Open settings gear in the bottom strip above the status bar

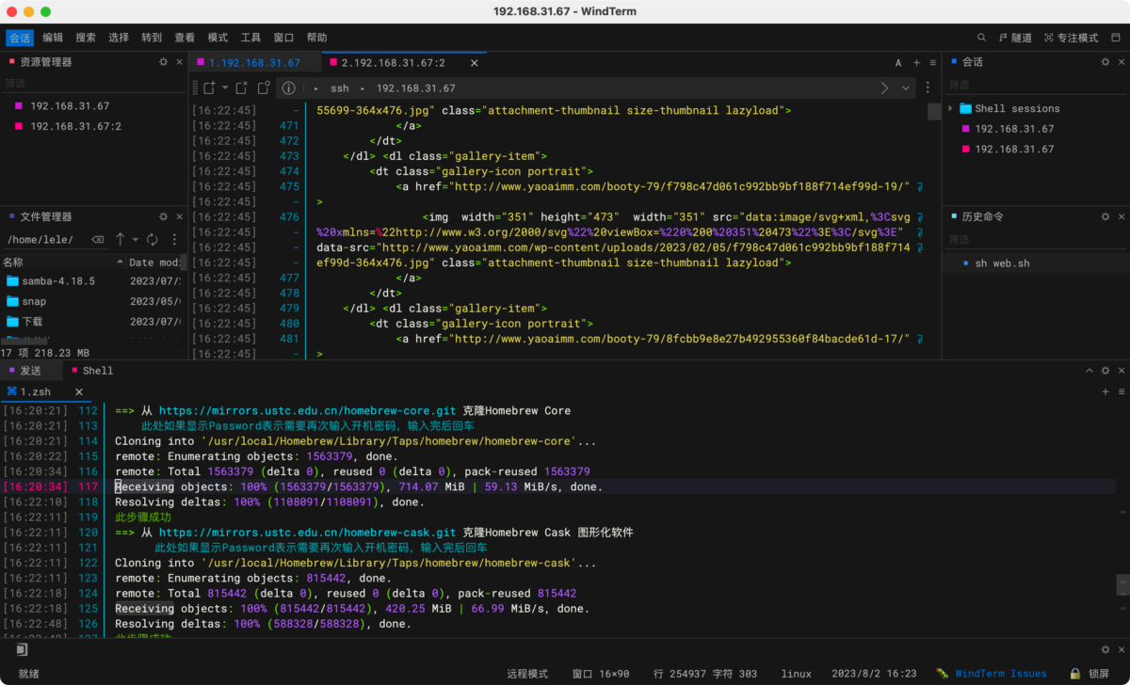[1106, 650]
